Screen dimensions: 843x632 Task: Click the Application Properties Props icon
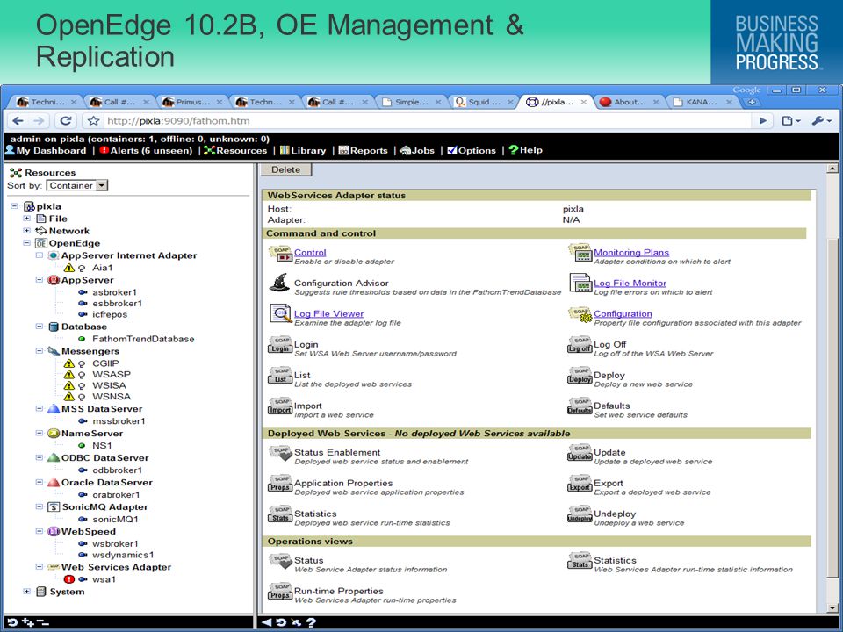pos(280,484)
